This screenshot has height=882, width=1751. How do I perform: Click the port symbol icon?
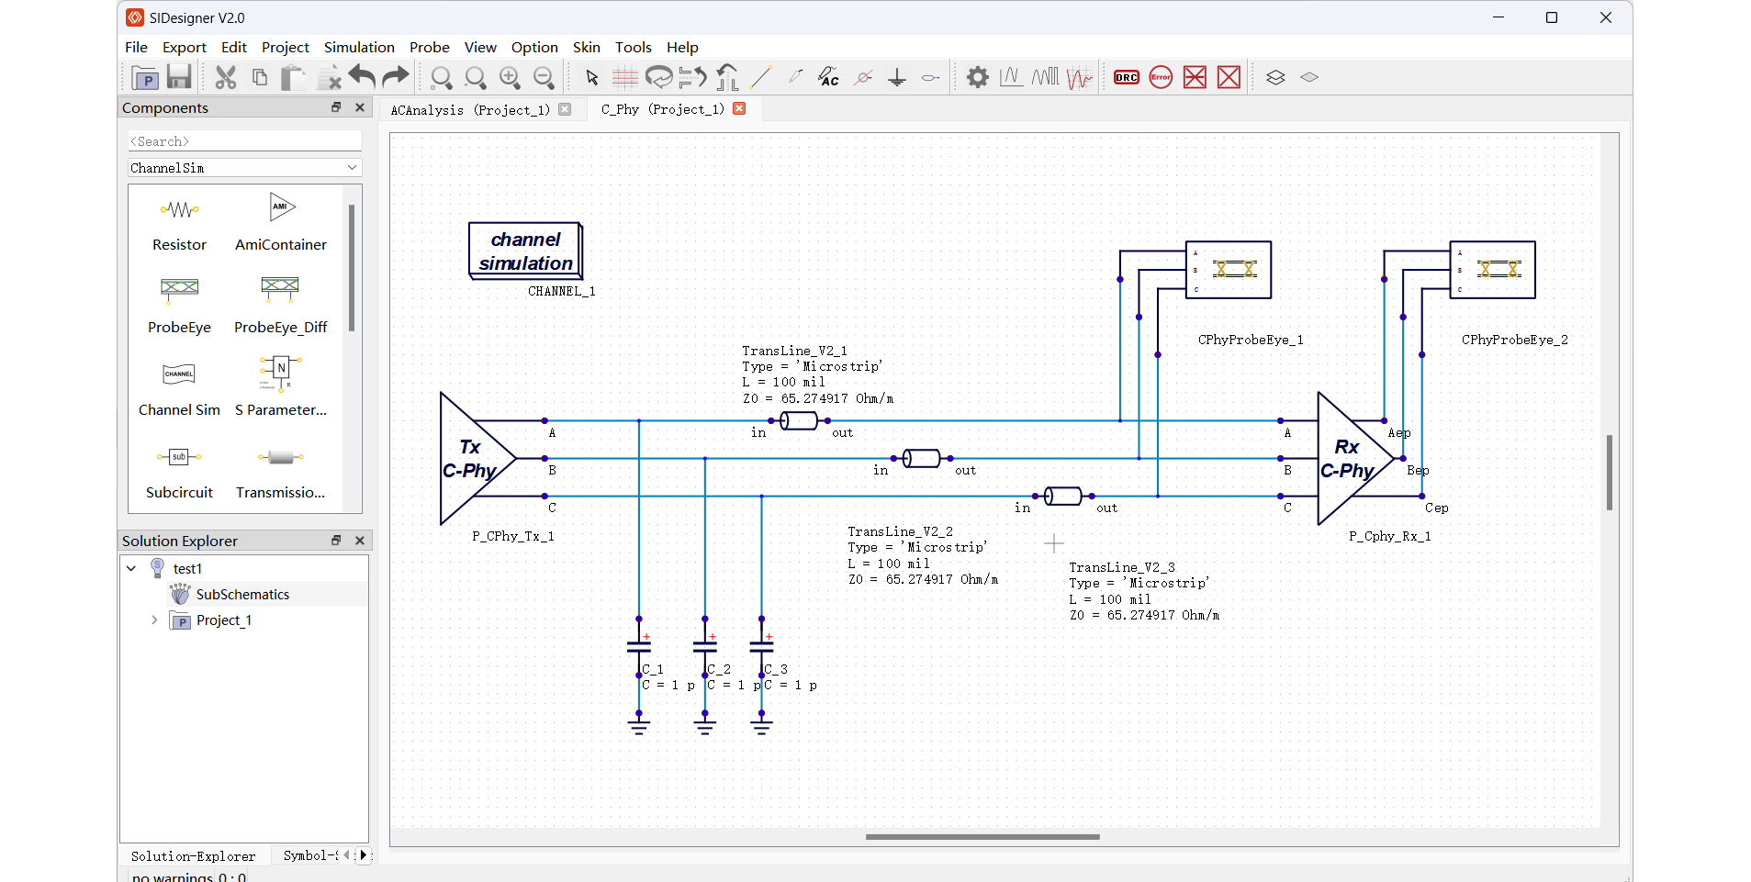[x=931, y=78]
